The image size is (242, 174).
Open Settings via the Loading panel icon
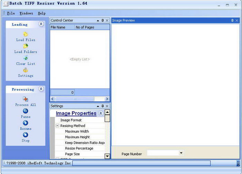[x=25, y=70]
